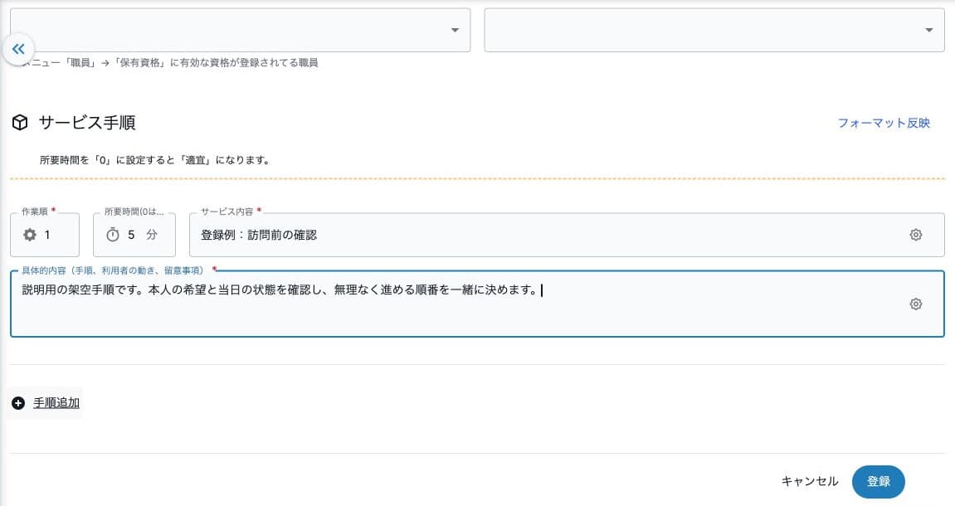Click hint text about 保有資格 registered staff

pos(171,63)
